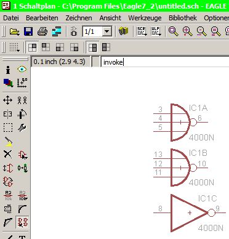Open the Bearbeiten menu
Screen dimensions: 229x239
pyautogui.click(x=42, y=18)
